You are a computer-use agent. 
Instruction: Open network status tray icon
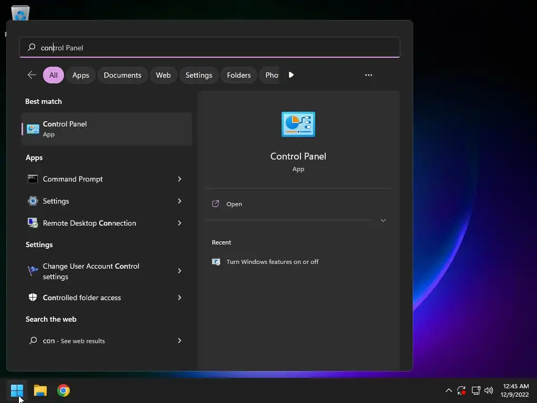coord(476,390)
